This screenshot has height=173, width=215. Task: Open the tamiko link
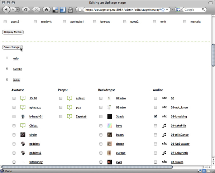[x=18, y=69]
